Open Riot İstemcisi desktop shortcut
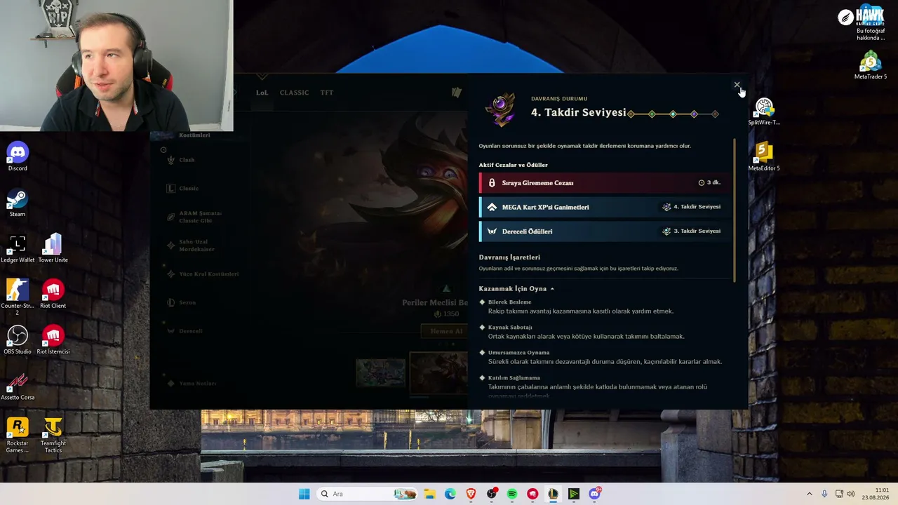The image size is (898, 505). [53, 340]
